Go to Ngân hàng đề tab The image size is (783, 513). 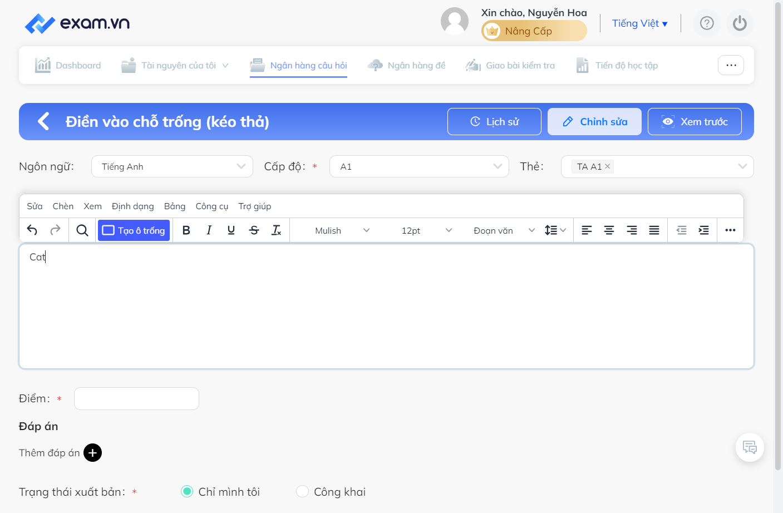[x=406, y=66]
